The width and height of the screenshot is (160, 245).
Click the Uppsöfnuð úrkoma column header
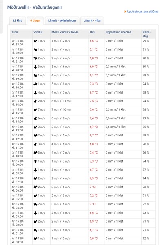118,32
